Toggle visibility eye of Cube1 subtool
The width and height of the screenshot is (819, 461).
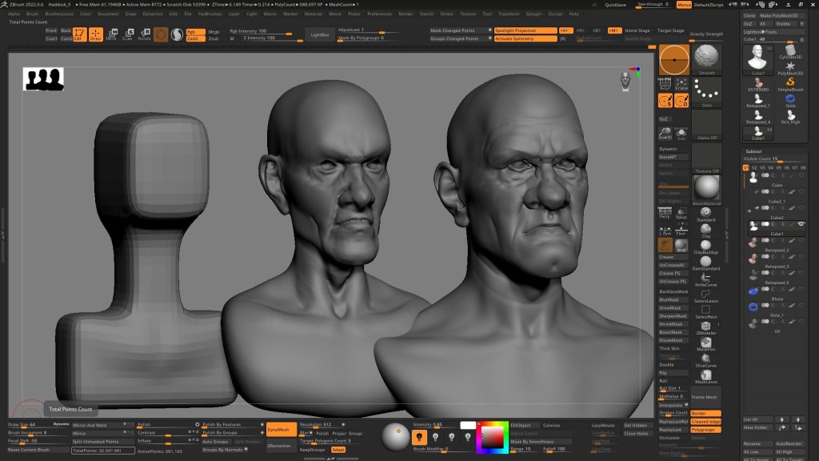coord(801,224)
